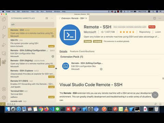This screenshot has height=123, width=164.
Task: Switch to the Details tab
Action: (64, 51)
